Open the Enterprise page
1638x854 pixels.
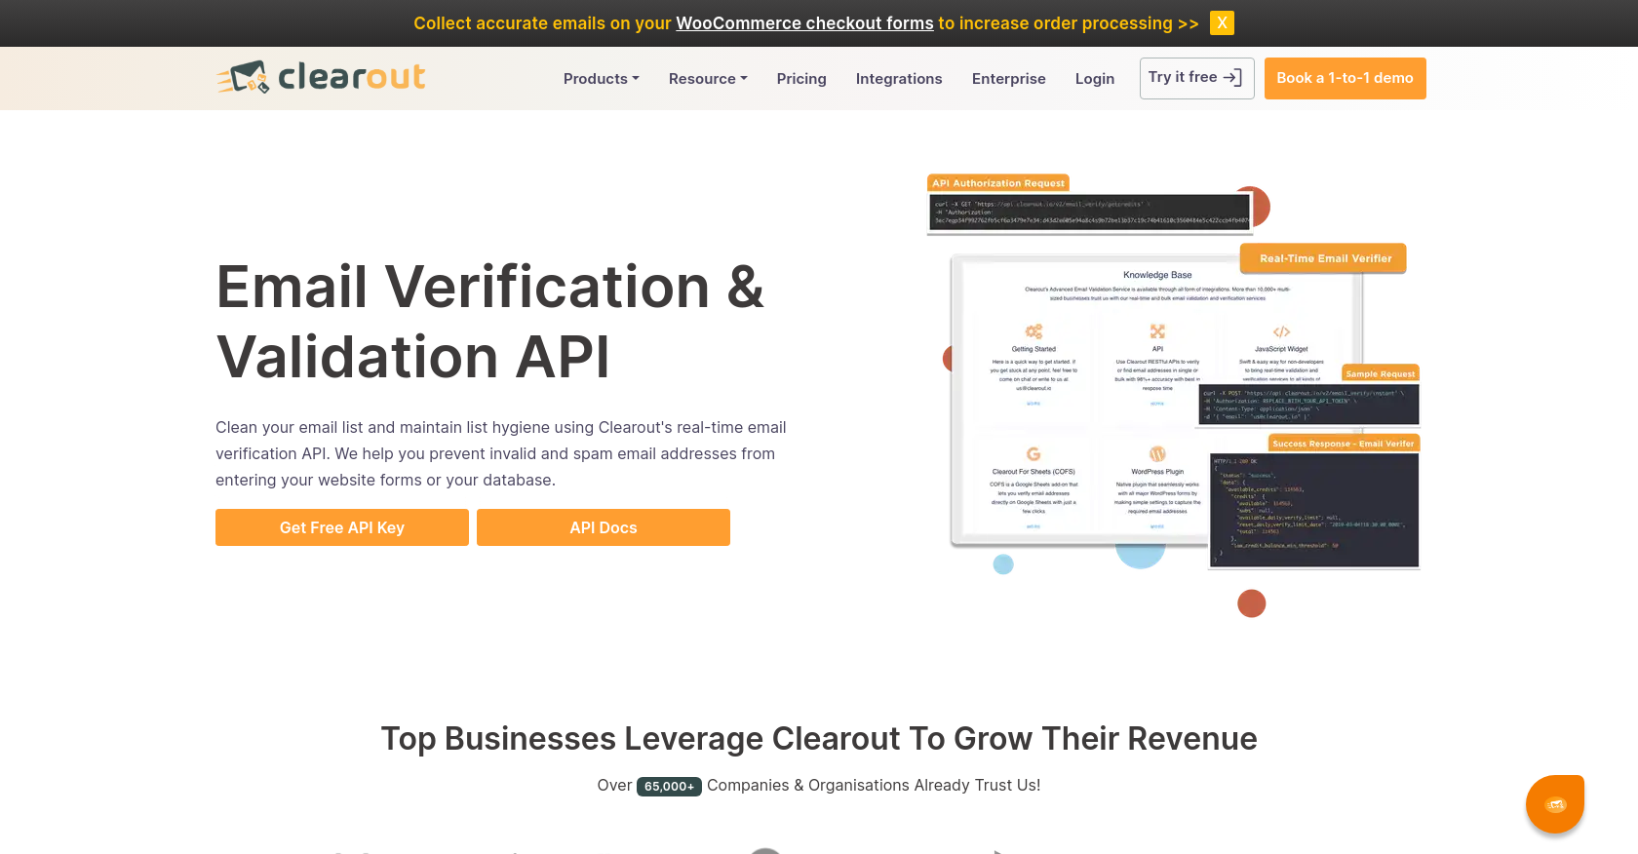point(1008,79)
